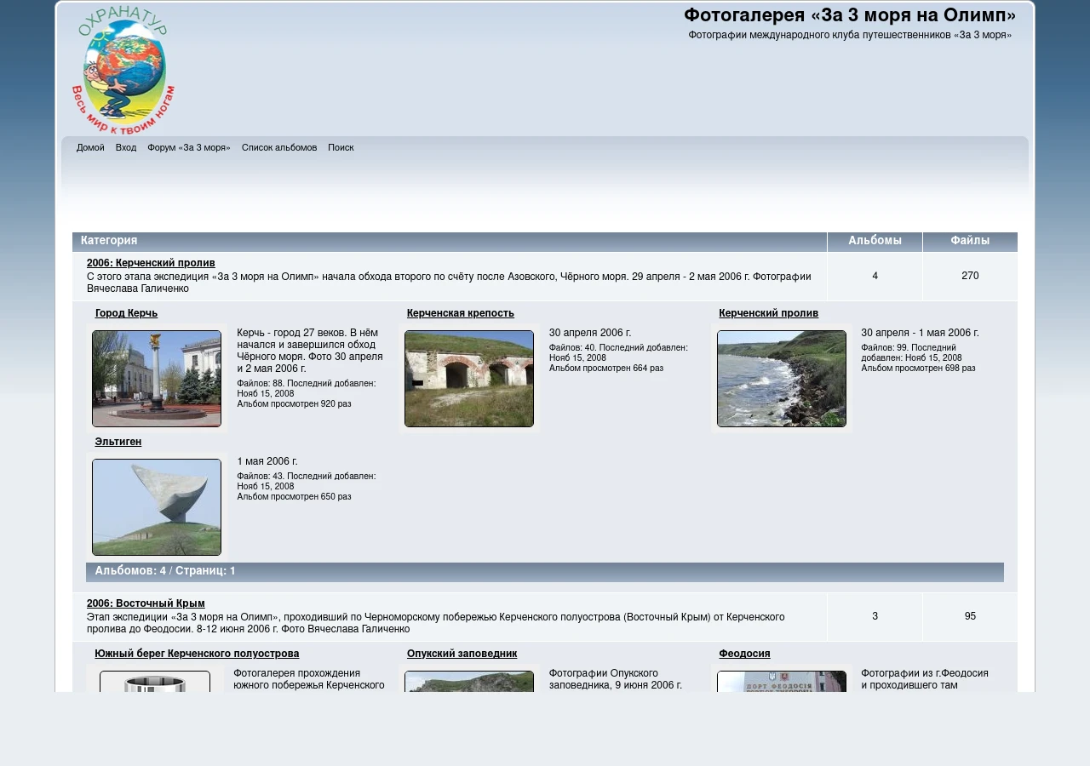Open Южный берег Керченского полуострова album
Viewport: 1090px width, 766px height.
[x=197, y=654]
